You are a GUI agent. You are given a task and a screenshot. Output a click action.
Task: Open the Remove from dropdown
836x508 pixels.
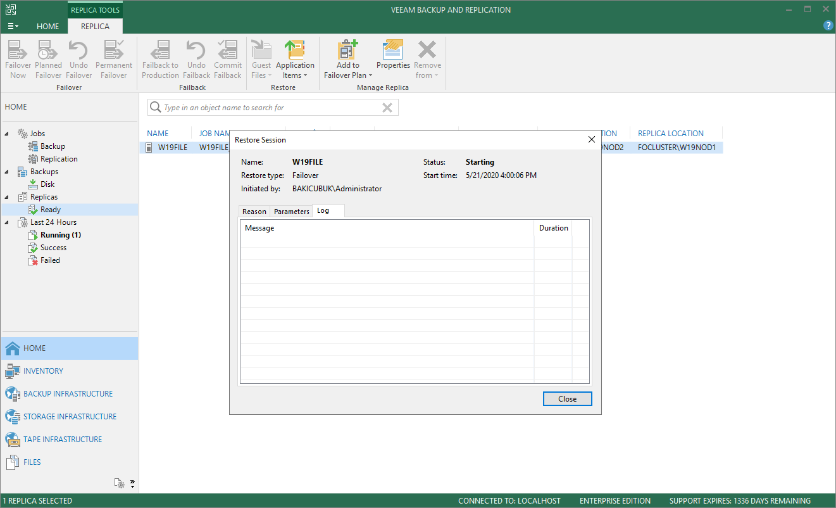pyautogui.click(x=427, y=60)
